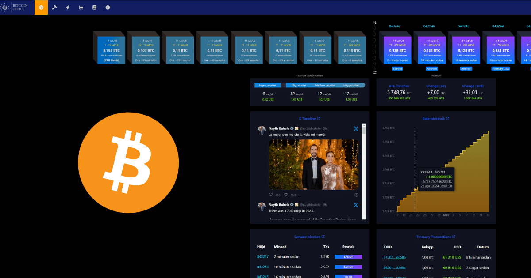This screenshot has width=531, height=278.
Task: Open the area chart graphs icon
Action: pos(81,8)
